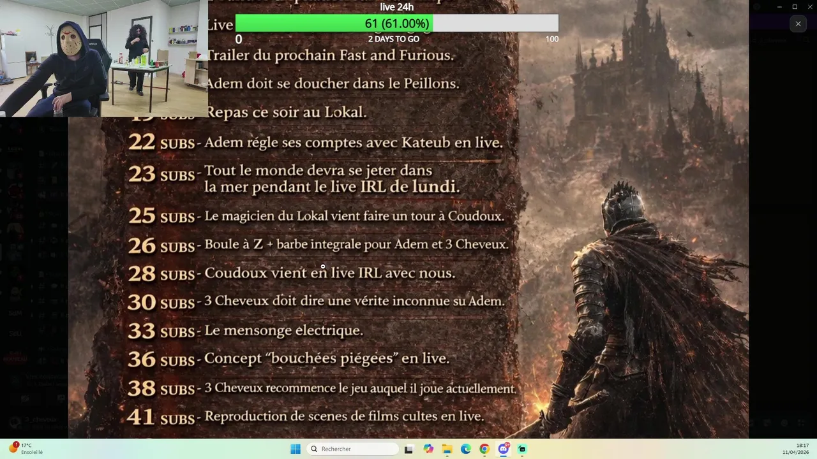This screenshot has width=817, height=459.
Task: Click '41 SUBS' scenes de films cultes line
Action: [306, 417]
